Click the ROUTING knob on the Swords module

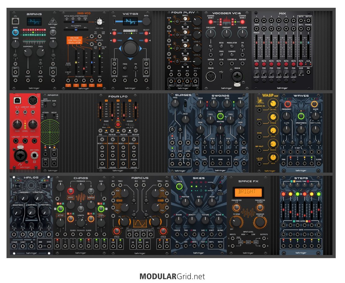220,130
